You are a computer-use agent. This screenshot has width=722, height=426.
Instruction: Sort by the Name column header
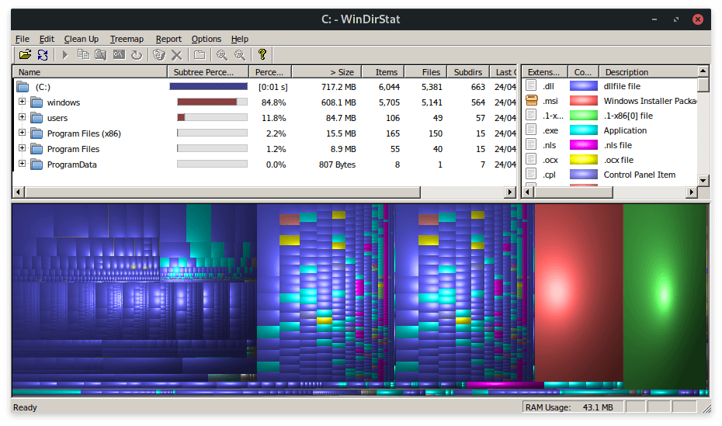[90, 72]
